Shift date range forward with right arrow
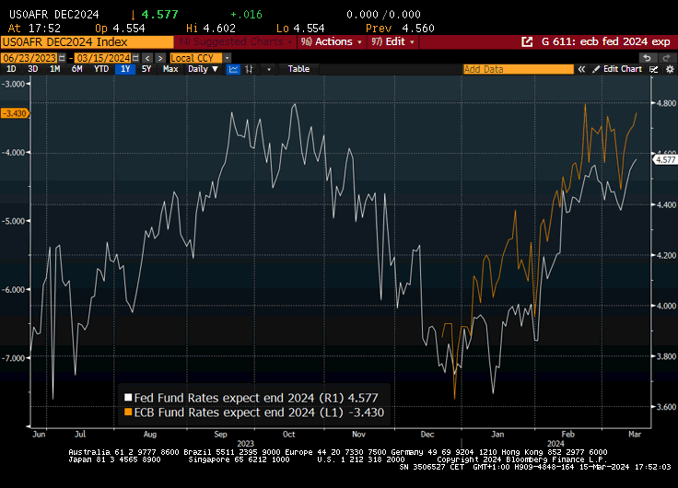Viewport: 678px width, 488px height. tap(160, 58)
